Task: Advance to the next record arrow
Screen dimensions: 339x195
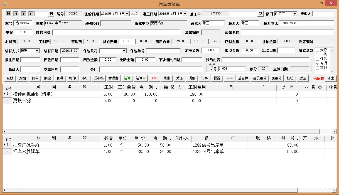Action: click(23, 14)
